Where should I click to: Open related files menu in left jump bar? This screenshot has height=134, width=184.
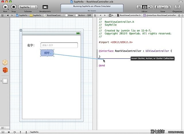point(2,15)
